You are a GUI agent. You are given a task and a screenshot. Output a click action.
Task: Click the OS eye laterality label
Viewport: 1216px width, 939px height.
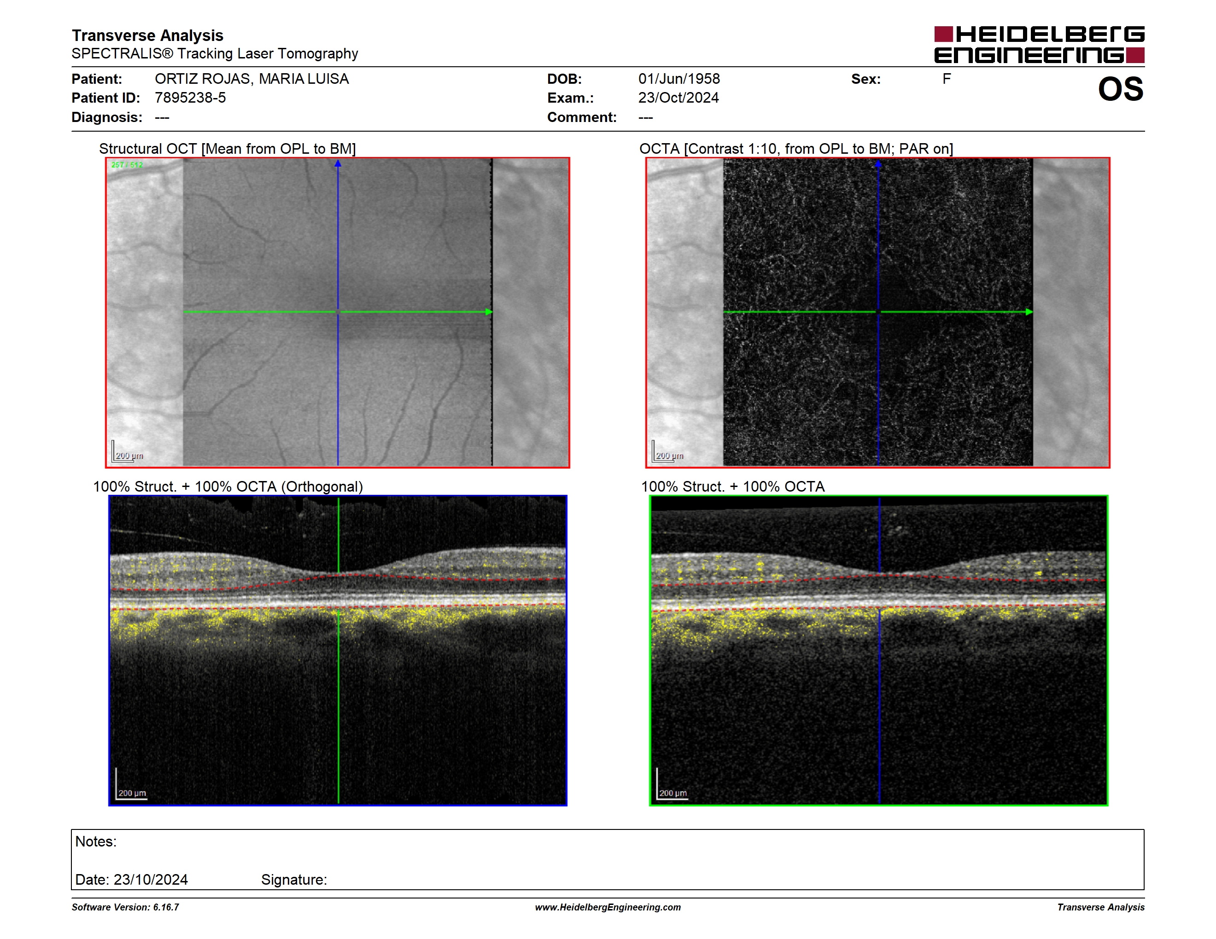(x=1120, y=90)
